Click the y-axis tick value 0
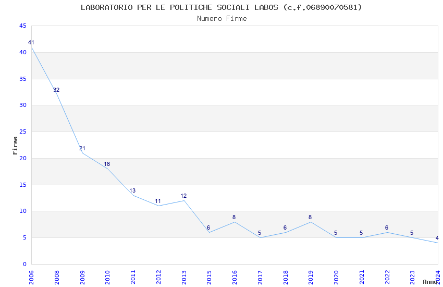This screenshot has width=443, height=287. [x=24, y=264]
